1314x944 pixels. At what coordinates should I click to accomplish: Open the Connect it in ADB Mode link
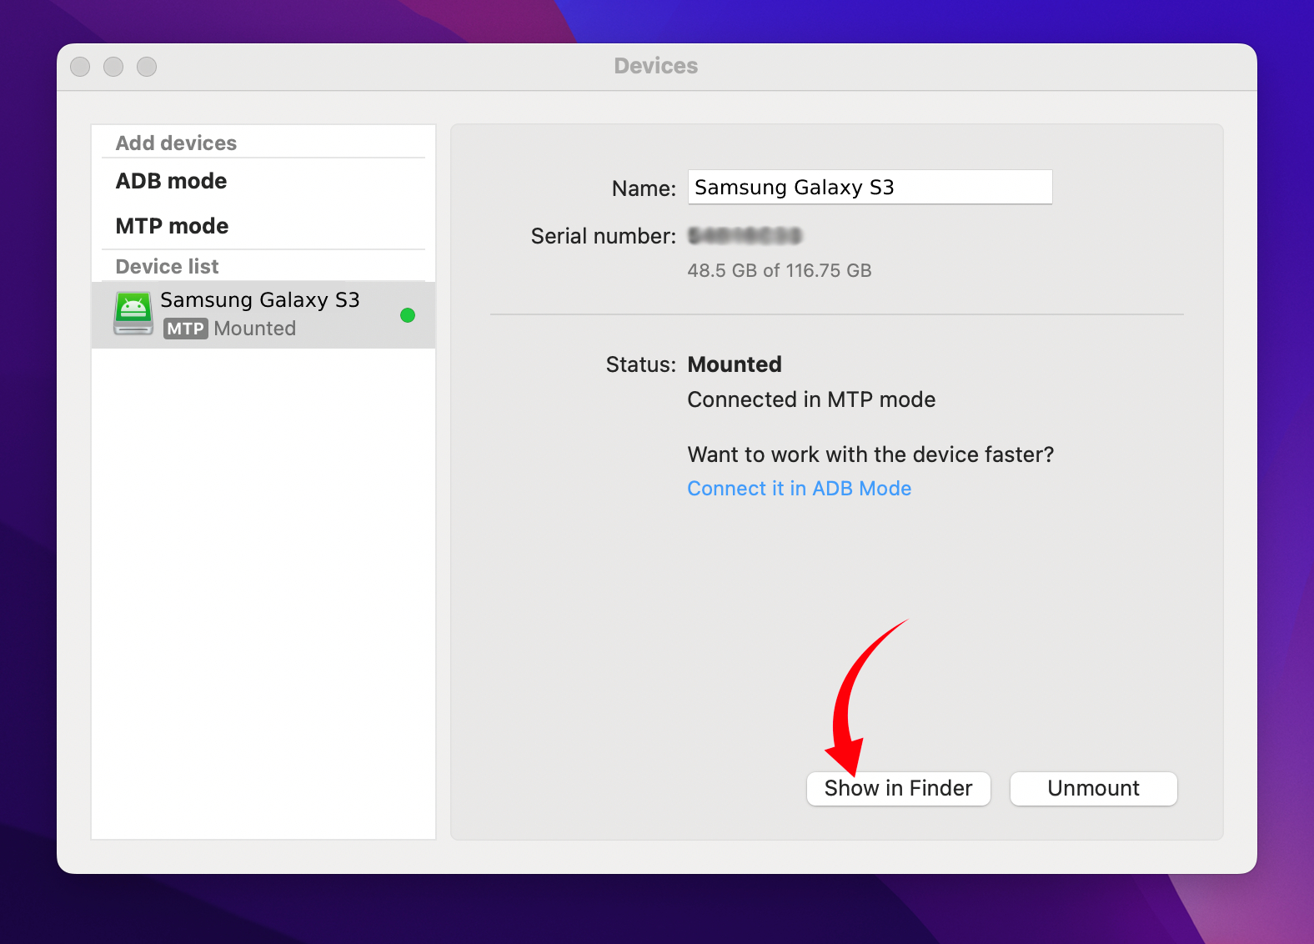(x=799, y=489)
